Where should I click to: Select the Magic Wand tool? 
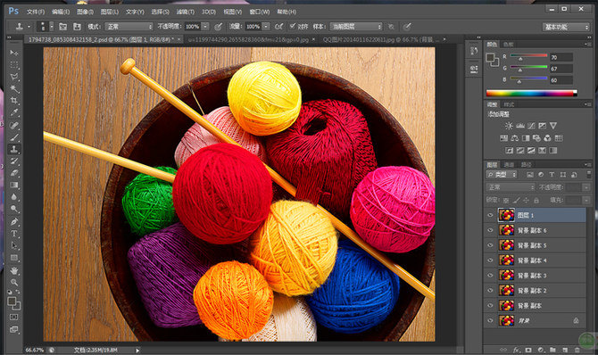(14, 89)
